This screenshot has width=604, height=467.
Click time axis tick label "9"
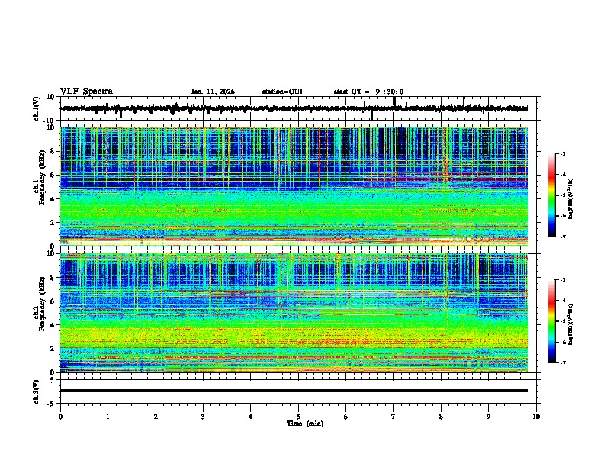488,417
